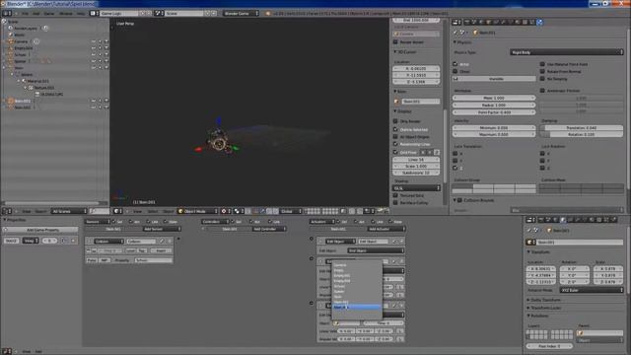The width and height of the screenshot is (631, 355).
Task: Click Add Game Property button
Action: [42, 230]
